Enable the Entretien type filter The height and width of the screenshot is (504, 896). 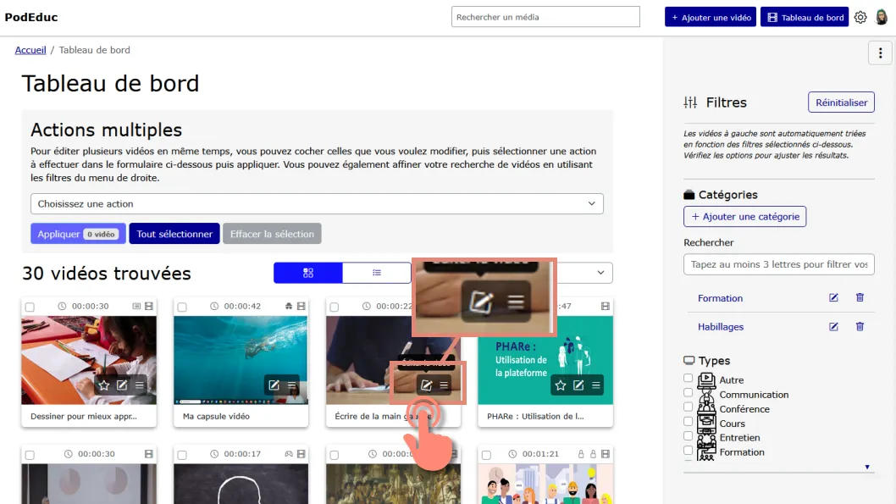pos(688,436)
